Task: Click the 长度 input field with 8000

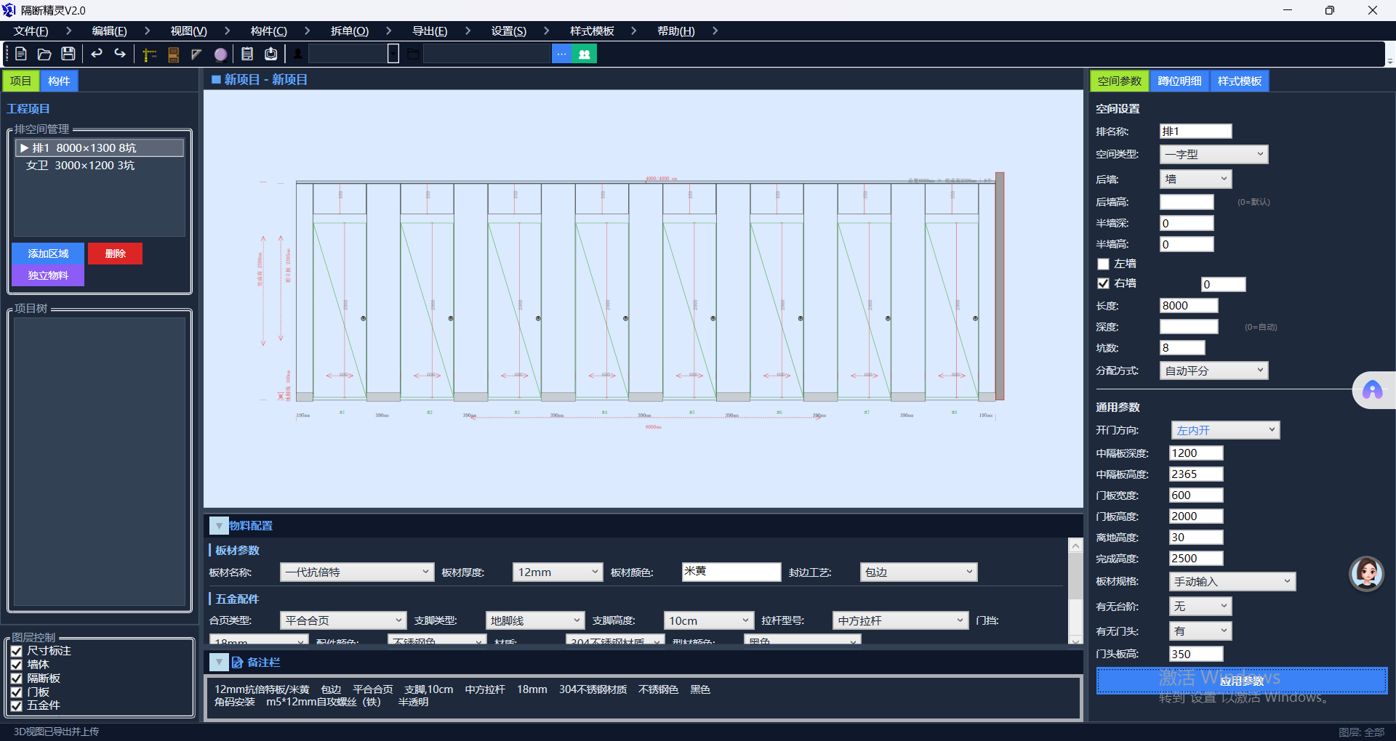Action: 1189,306
